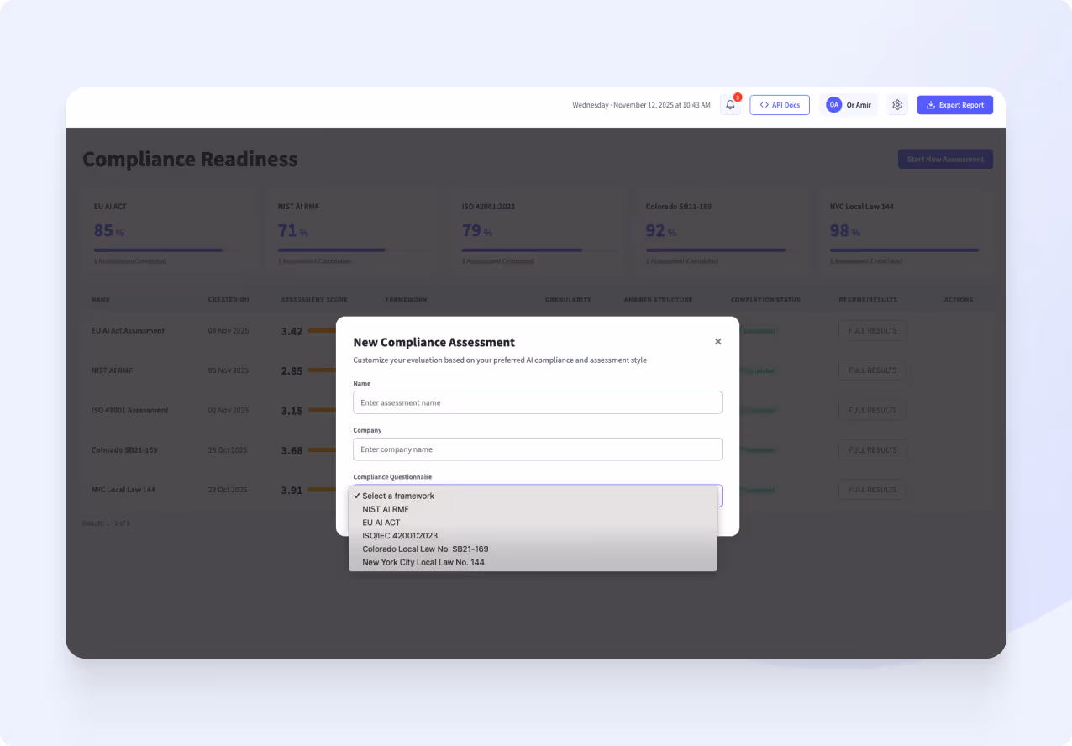Click the 'Compliance Readiness' page title

click(190, 159)
